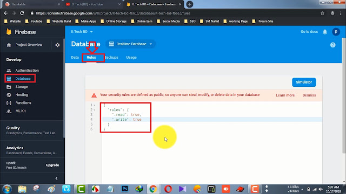Bookmark this page with star icon

322,13
